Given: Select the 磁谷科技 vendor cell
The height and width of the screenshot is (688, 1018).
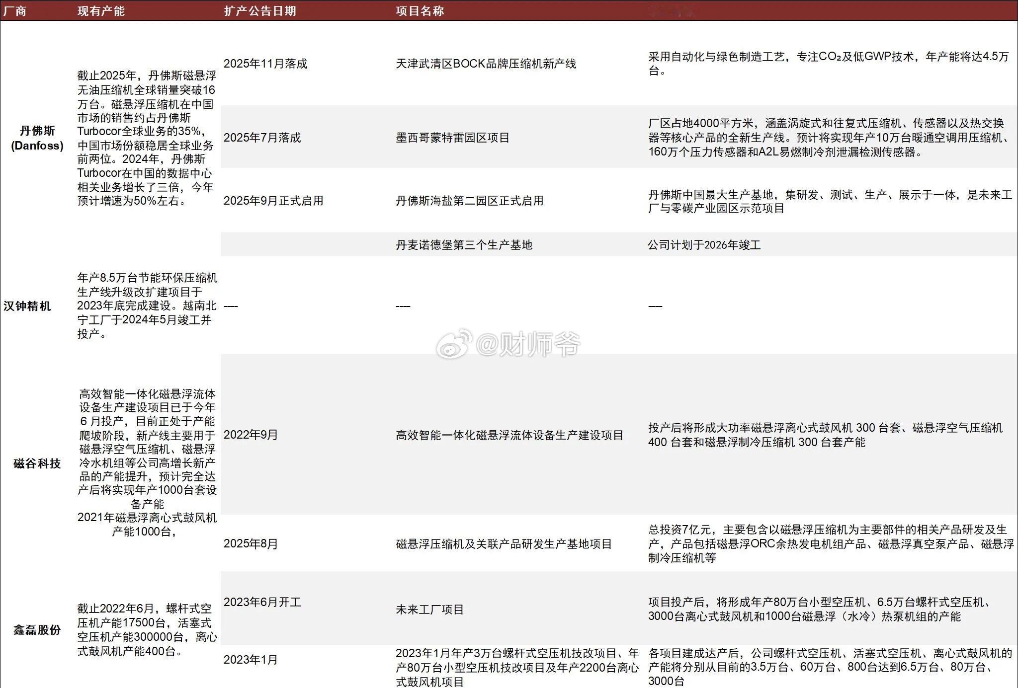Looking at the screenshot, I should click(37, 463).
